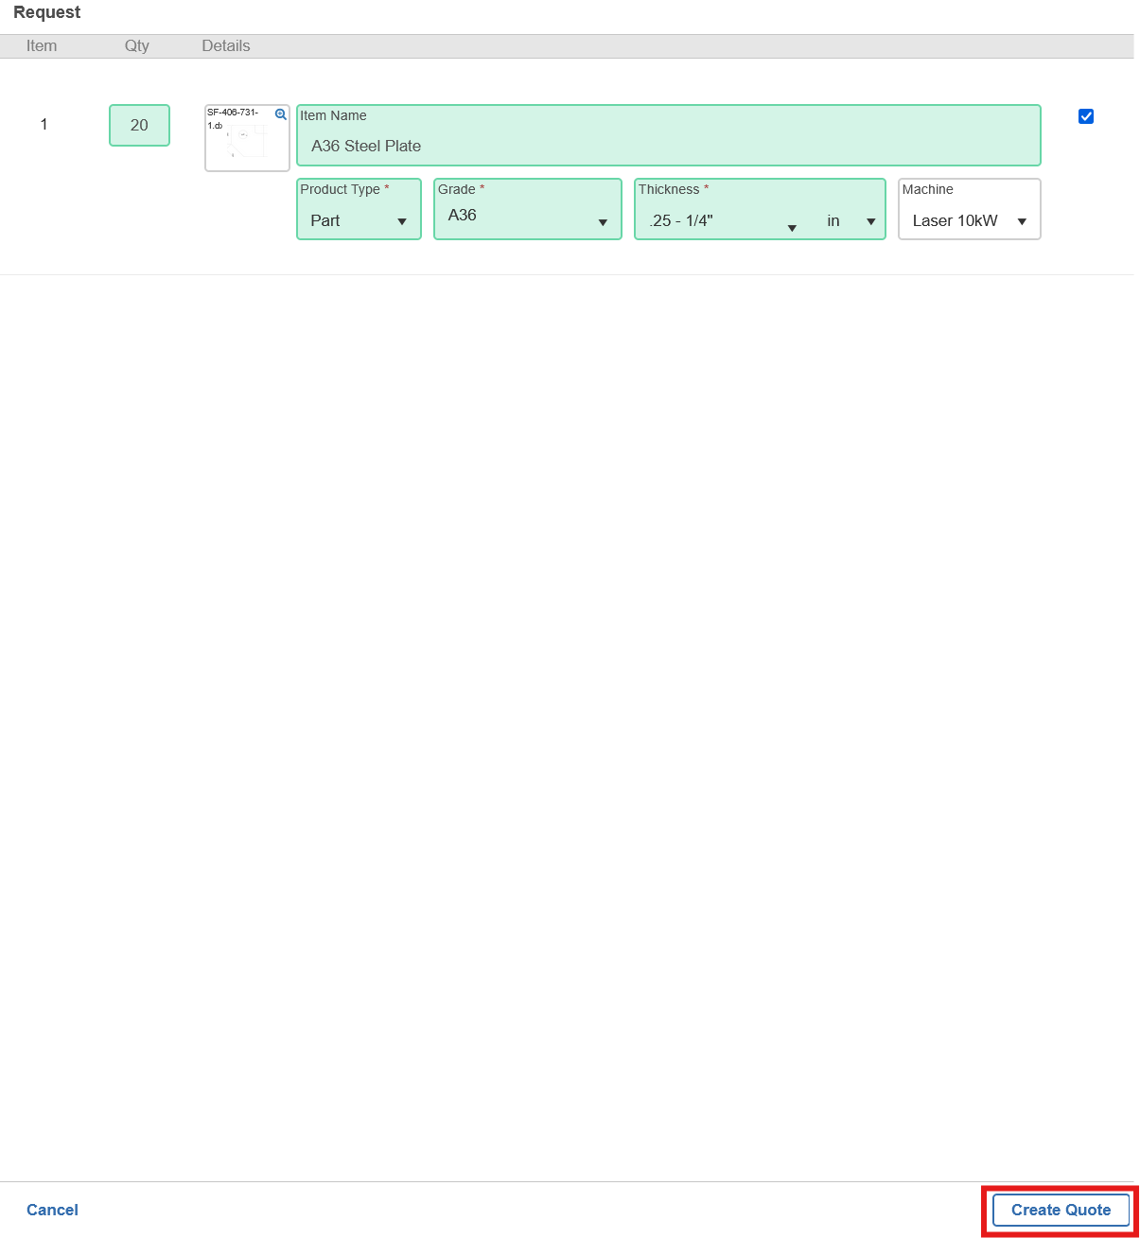Click the Create Quote button
This screenshot has height=1238, width=1140.
[x=1061, y=1210]
